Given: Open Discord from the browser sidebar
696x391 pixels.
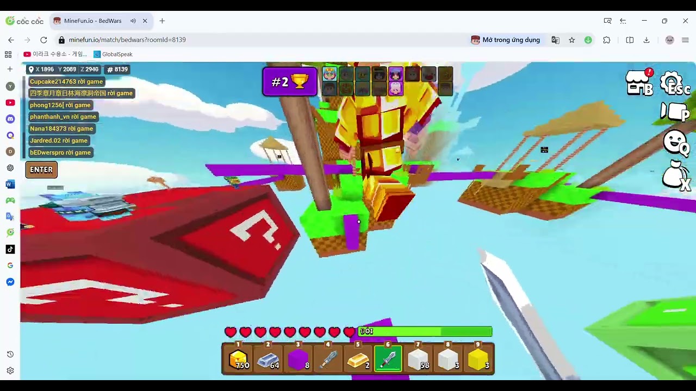Looking at the screenshot, I should click(10, 119).
